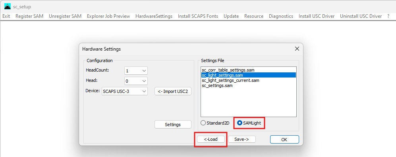Screen dimensions: 396x157
Task: Select sc_light_settings_current.sam file
Action: 248,80
